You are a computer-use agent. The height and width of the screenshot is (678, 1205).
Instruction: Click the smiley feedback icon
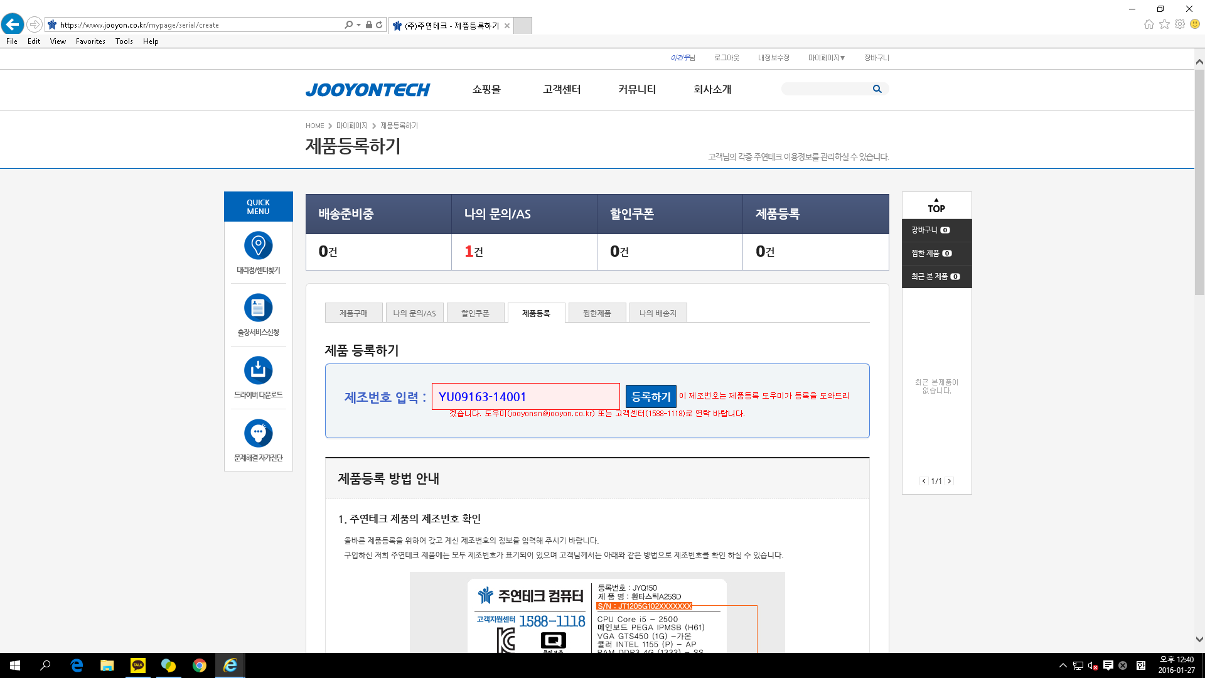click(1195, 24)
